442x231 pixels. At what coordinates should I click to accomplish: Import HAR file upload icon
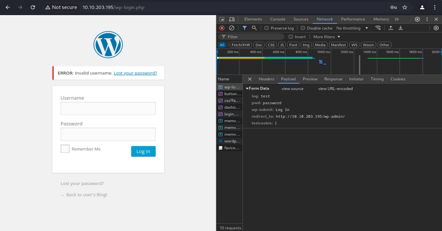point(391,28)
